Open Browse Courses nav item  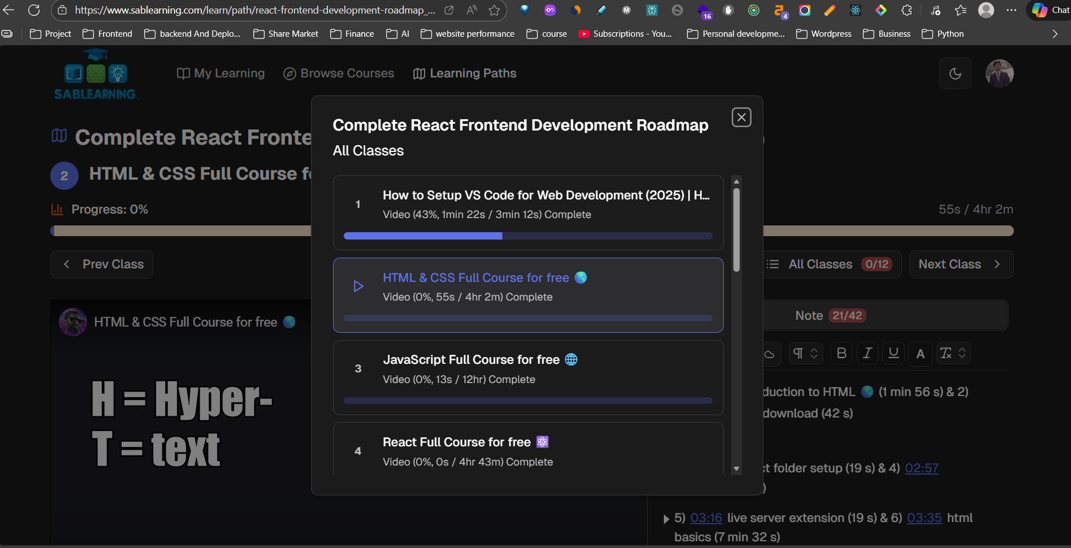tap(339, 73)
